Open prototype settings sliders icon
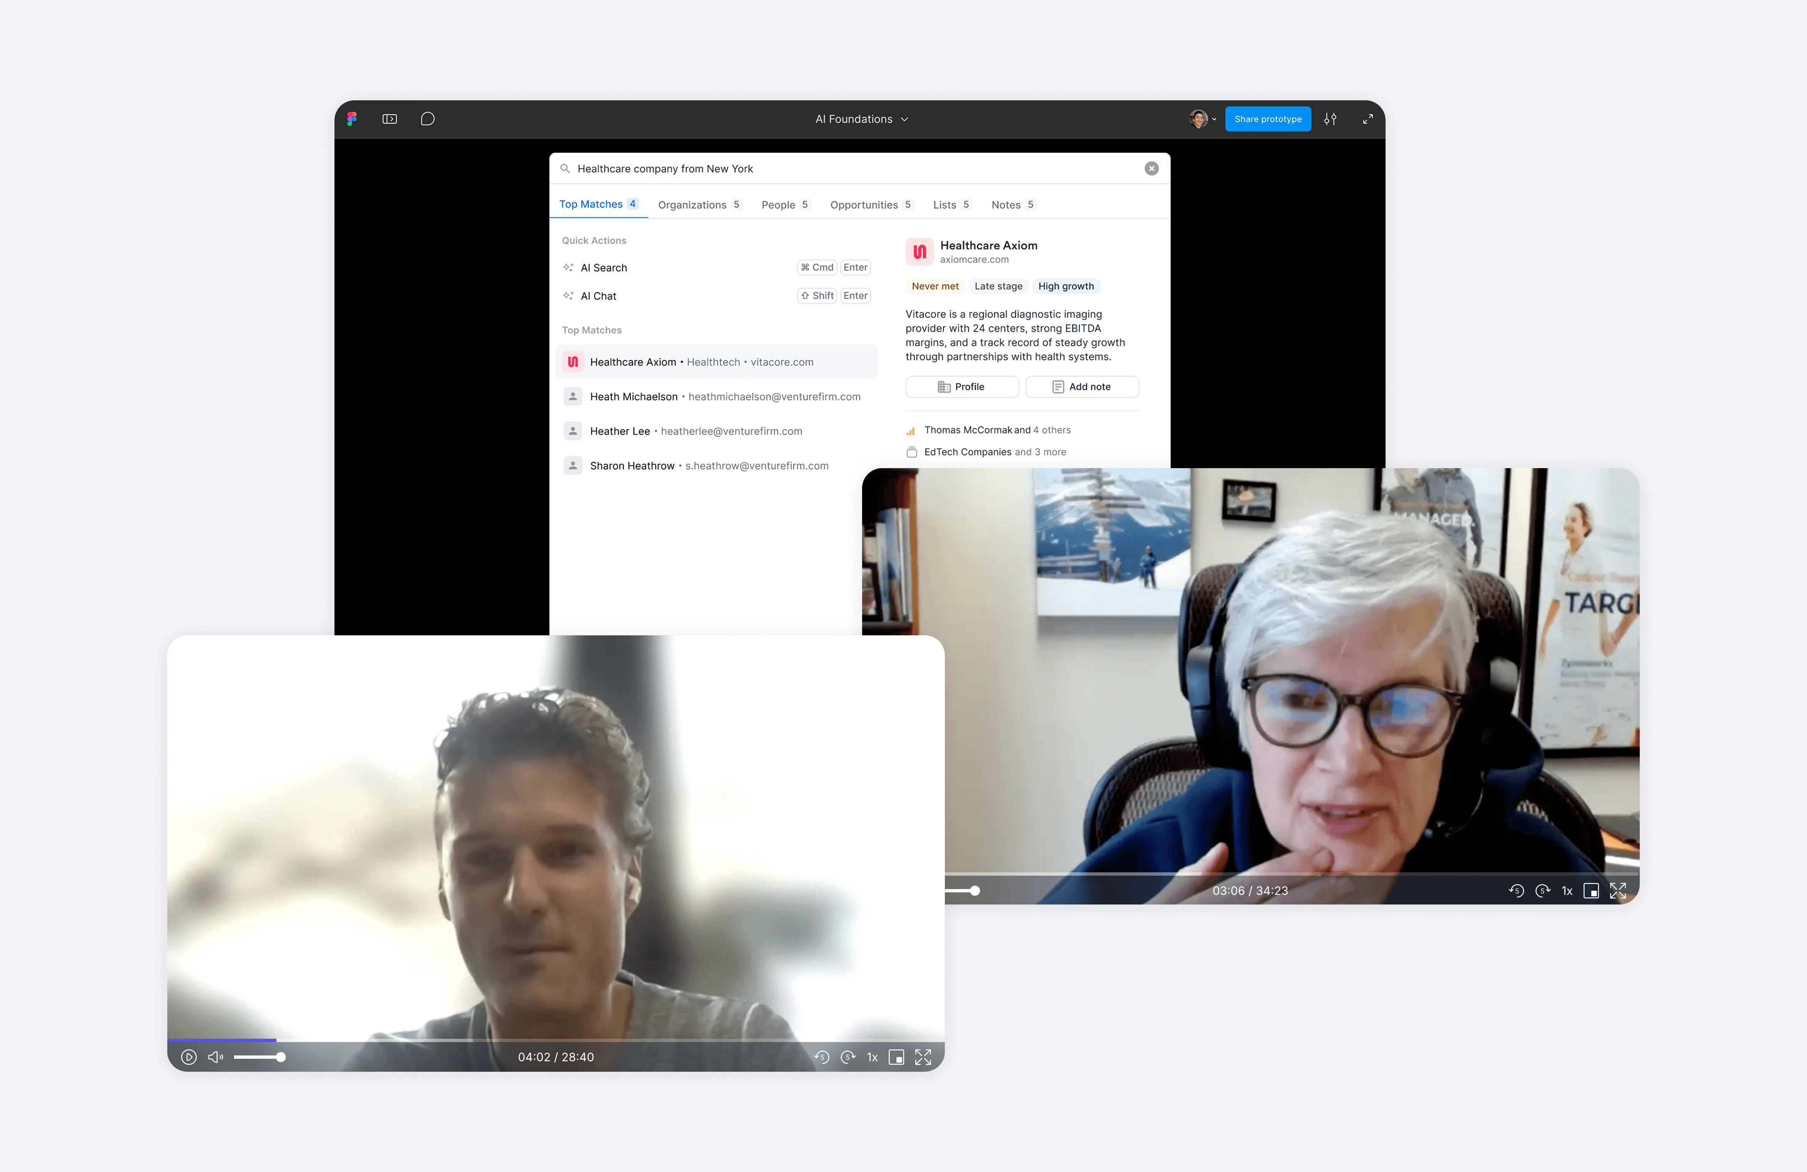 pyautogui.click(x=1330, y=119)
